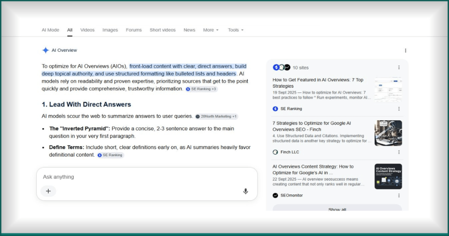Open AI Overviews Content Strategy link
449x236 pixels.
click(313, 170)
